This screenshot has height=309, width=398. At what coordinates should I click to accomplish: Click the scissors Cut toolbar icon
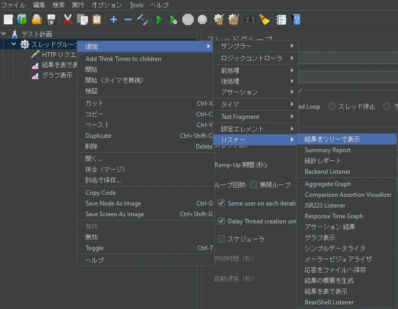pyautogui.click(x=68, y=19)
